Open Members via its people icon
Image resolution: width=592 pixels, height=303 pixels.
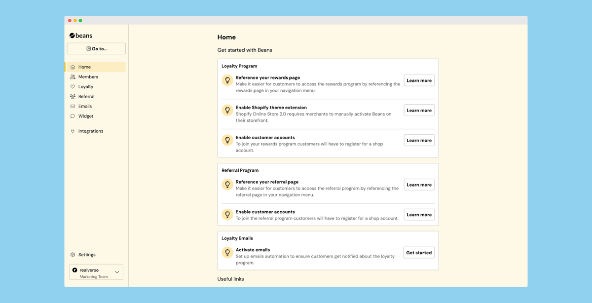pos(73,77)
